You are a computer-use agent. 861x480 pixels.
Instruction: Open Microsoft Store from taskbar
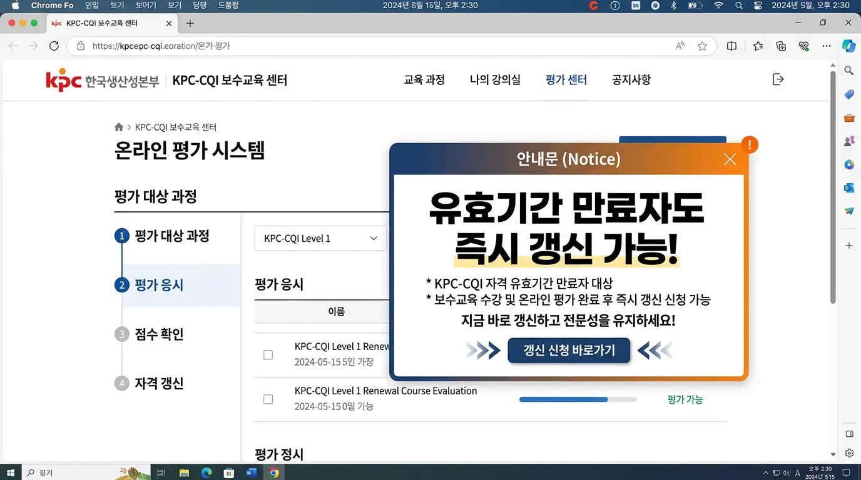point(229,472)
